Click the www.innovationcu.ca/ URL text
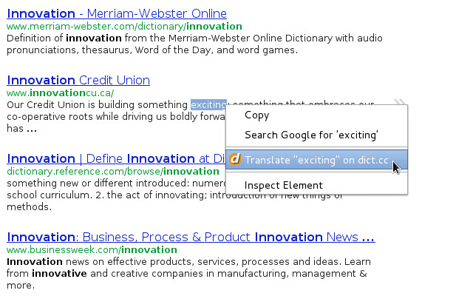 click(61, 92)
